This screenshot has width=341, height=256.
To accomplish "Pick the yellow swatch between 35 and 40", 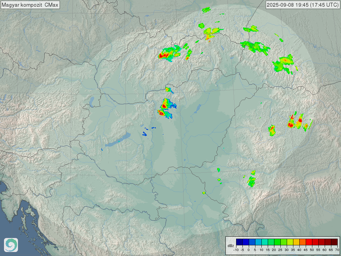I will point(296,242).
